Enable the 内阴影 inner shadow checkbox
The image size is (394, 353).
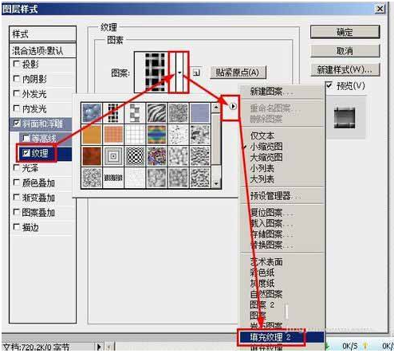[17, 79]
